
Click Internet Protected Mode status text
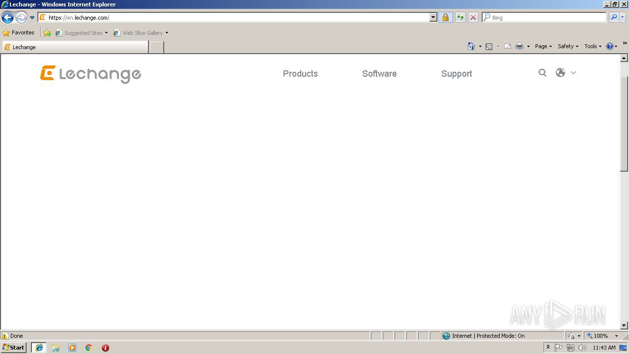(488, 336)
